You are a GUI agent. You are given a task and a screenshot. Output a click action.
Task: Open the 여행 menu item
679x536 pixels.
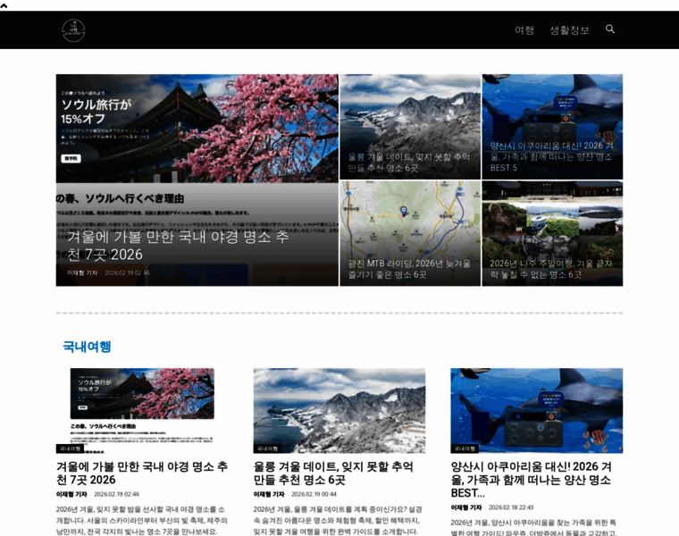[x=524, y=29]
